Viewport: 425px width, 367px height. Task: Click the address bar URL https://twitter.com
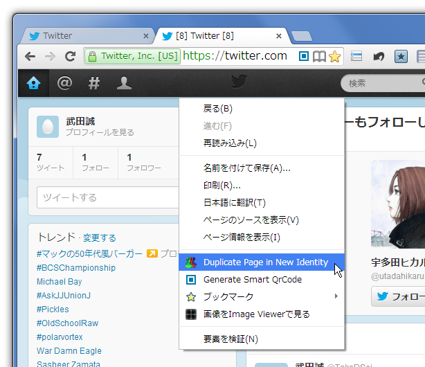[235, 56]
